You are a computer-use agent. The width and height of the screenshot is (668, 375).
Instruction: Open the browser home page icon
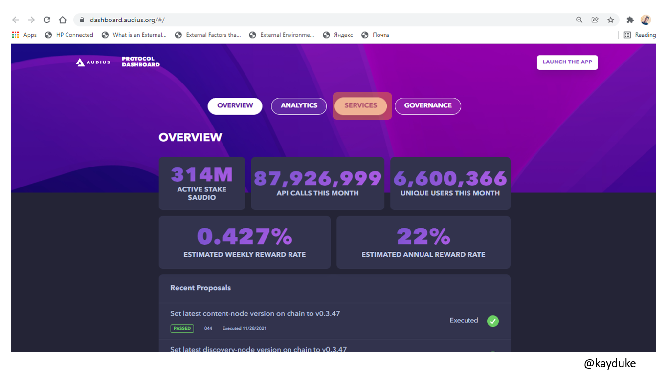[x=63, y=20]
